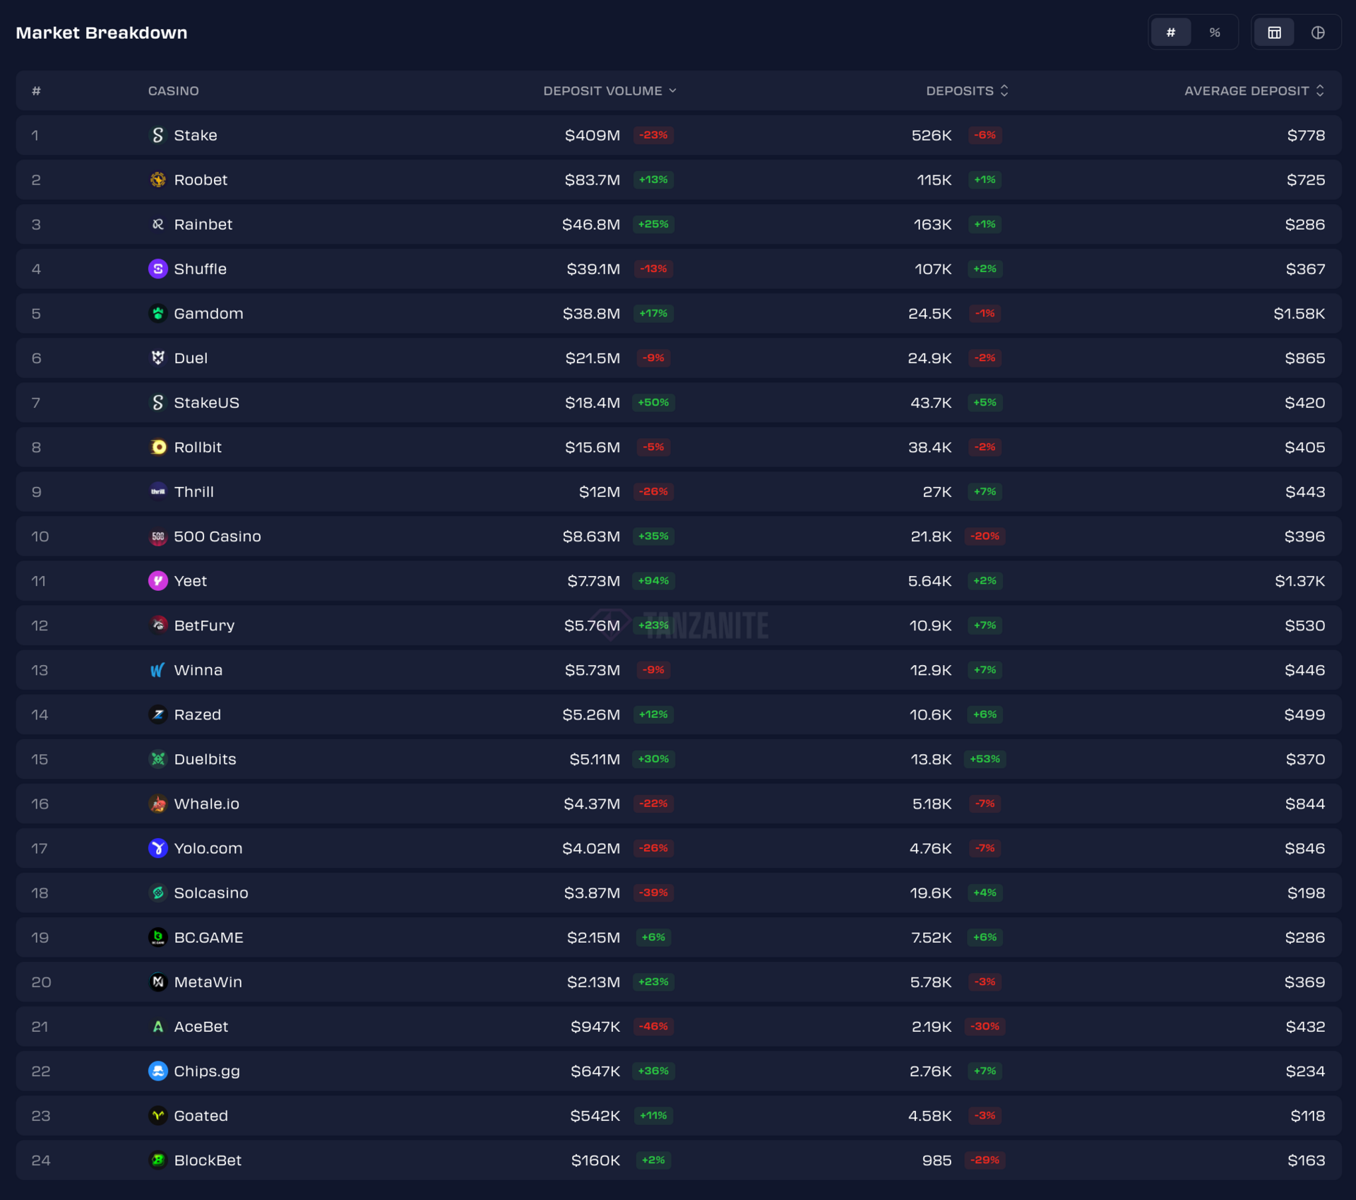The height and width of the screenshot is (1200, 1356).
Task: Click Stake's -23% deposit volume badge
Action: pyautogui.click(x=653, y=135)
